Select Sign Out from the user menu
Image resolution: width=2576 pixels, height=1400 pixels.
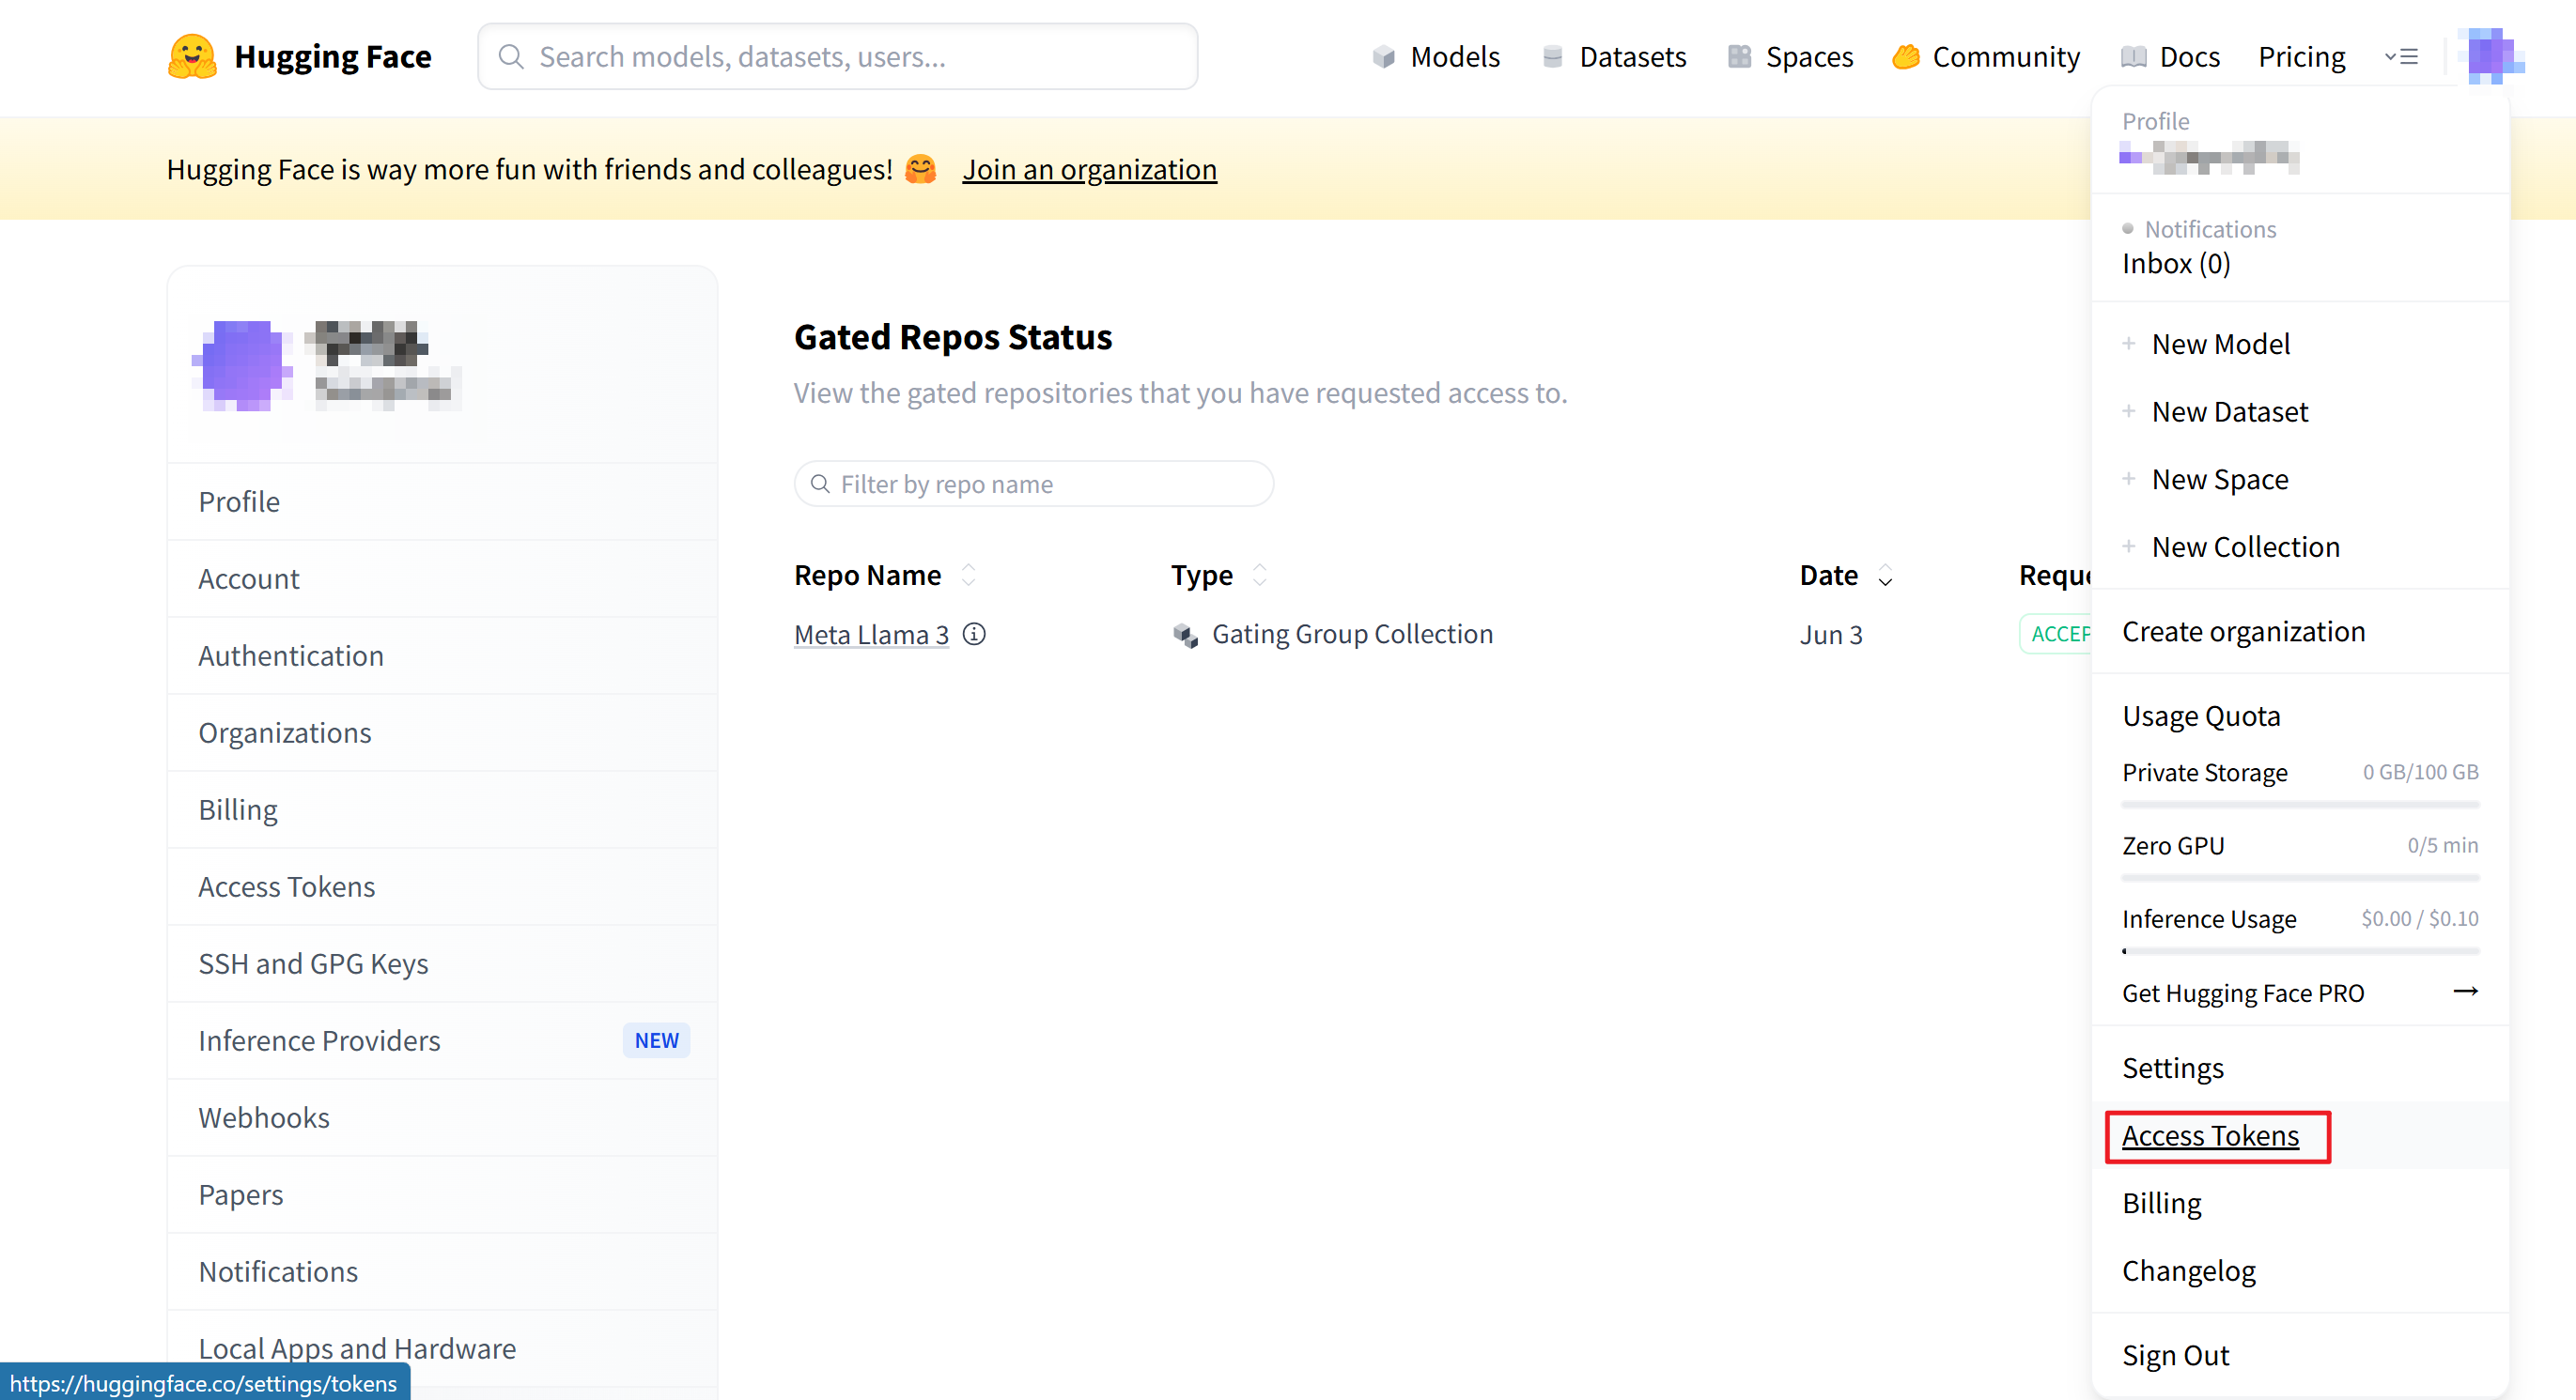(2175, 1356)
